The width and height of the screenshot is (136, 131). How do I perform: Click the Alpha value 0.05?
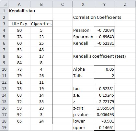104,69
